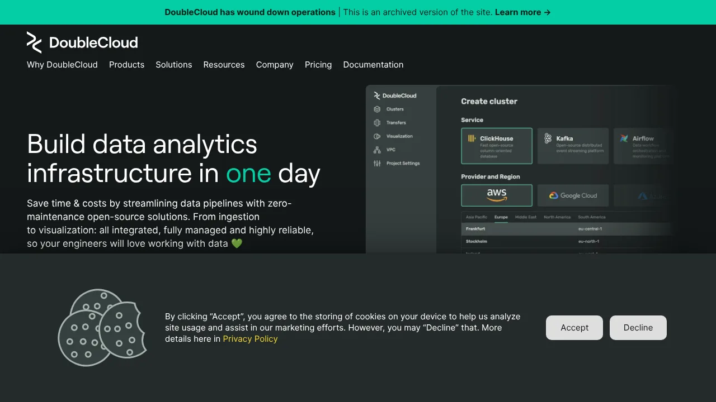The image size is (716, 402).
Task: Open the Solutions menu
Action: pyautogui.click(x=174, y=65)
